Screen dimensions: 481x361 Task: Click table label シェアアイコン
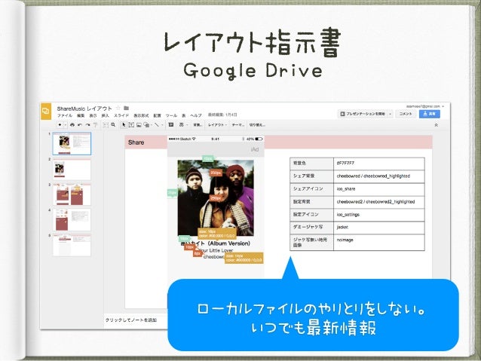coord(308,188)
